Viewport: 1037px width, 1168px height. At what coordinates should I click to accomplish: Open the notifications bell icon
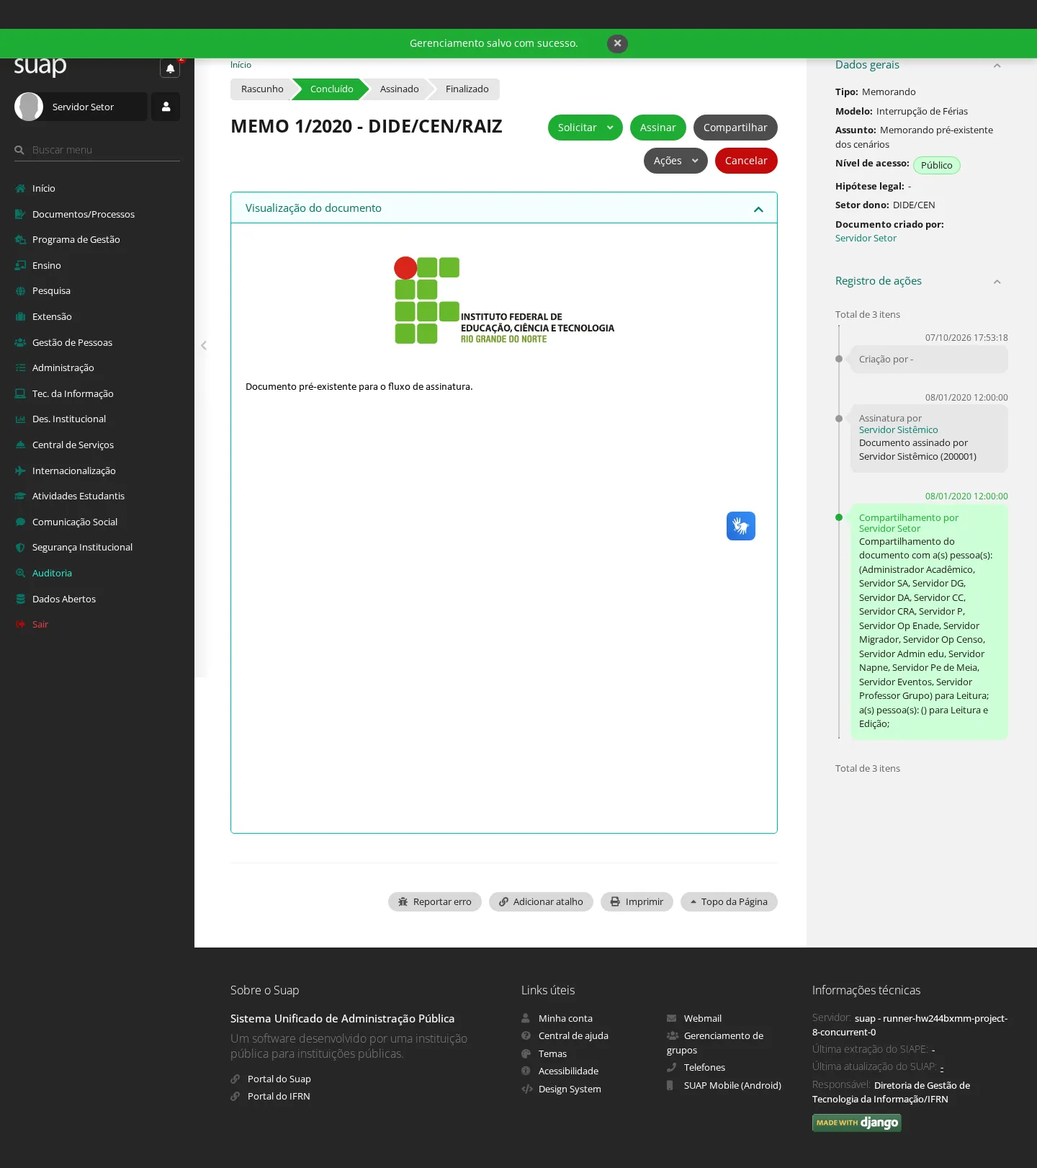[x=170, y=68]
